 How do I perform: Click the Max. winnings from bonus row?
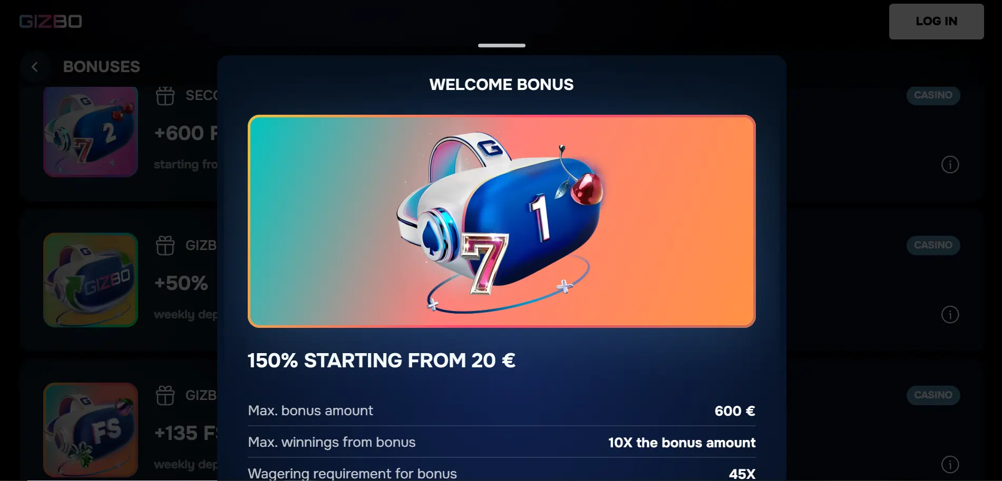pos(501,442)
